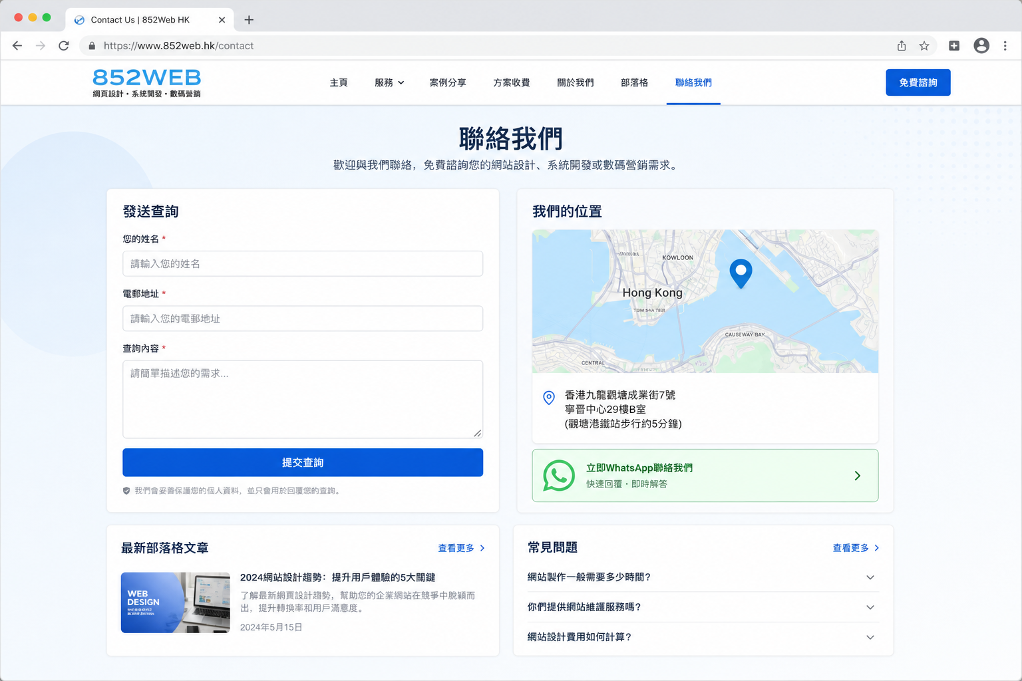Click the 查詢內容 textarea

click(303, 399)
